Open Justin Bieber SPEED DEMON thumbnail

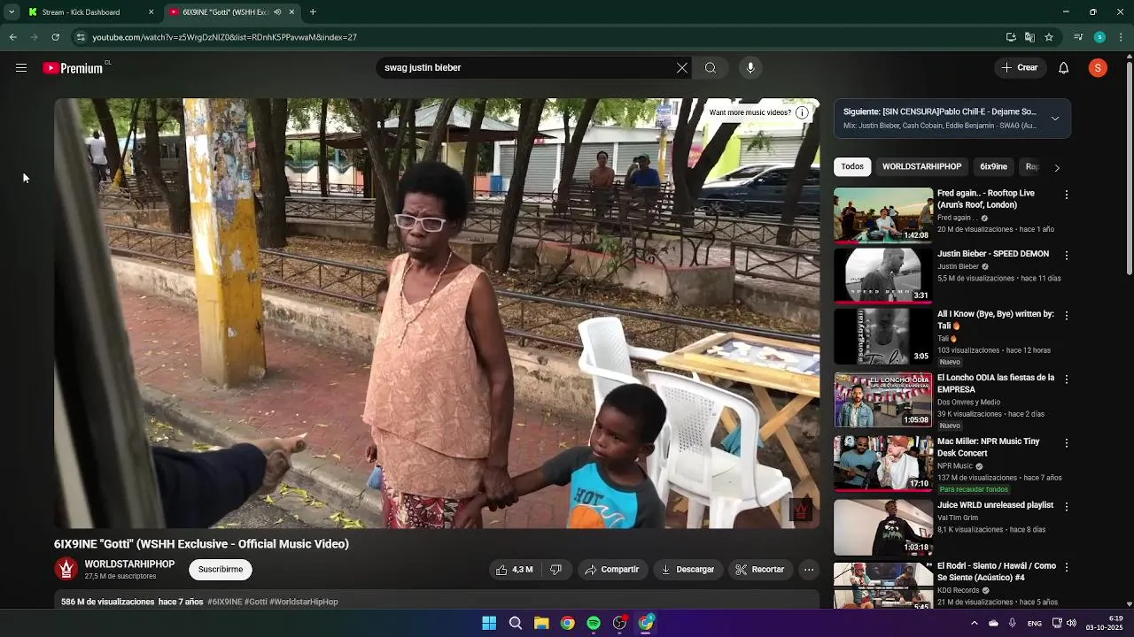pos(883,276)
